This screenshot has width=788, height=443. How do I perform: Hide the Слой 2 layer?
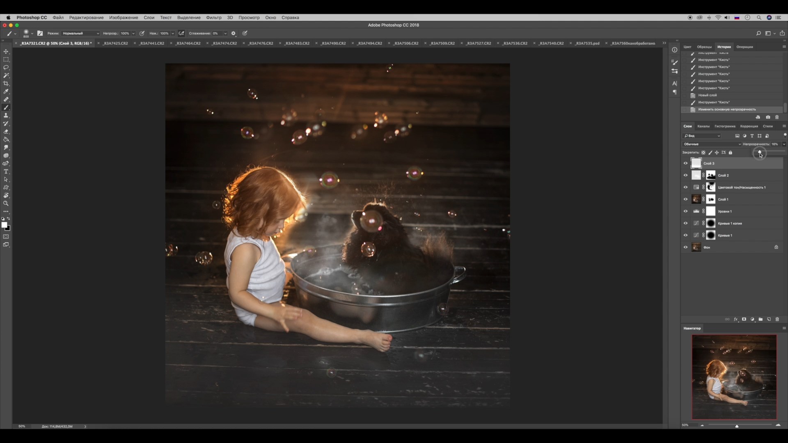click(685, 175)
